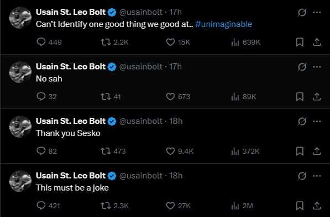Screen dimensions: 330x217
Task: Open the "This must be a joke" tweet text
Action: tap(72, 188)
